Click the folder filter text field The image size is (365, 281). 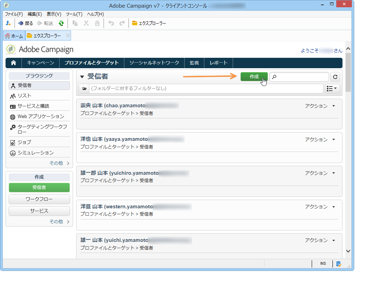coord(206,89)
